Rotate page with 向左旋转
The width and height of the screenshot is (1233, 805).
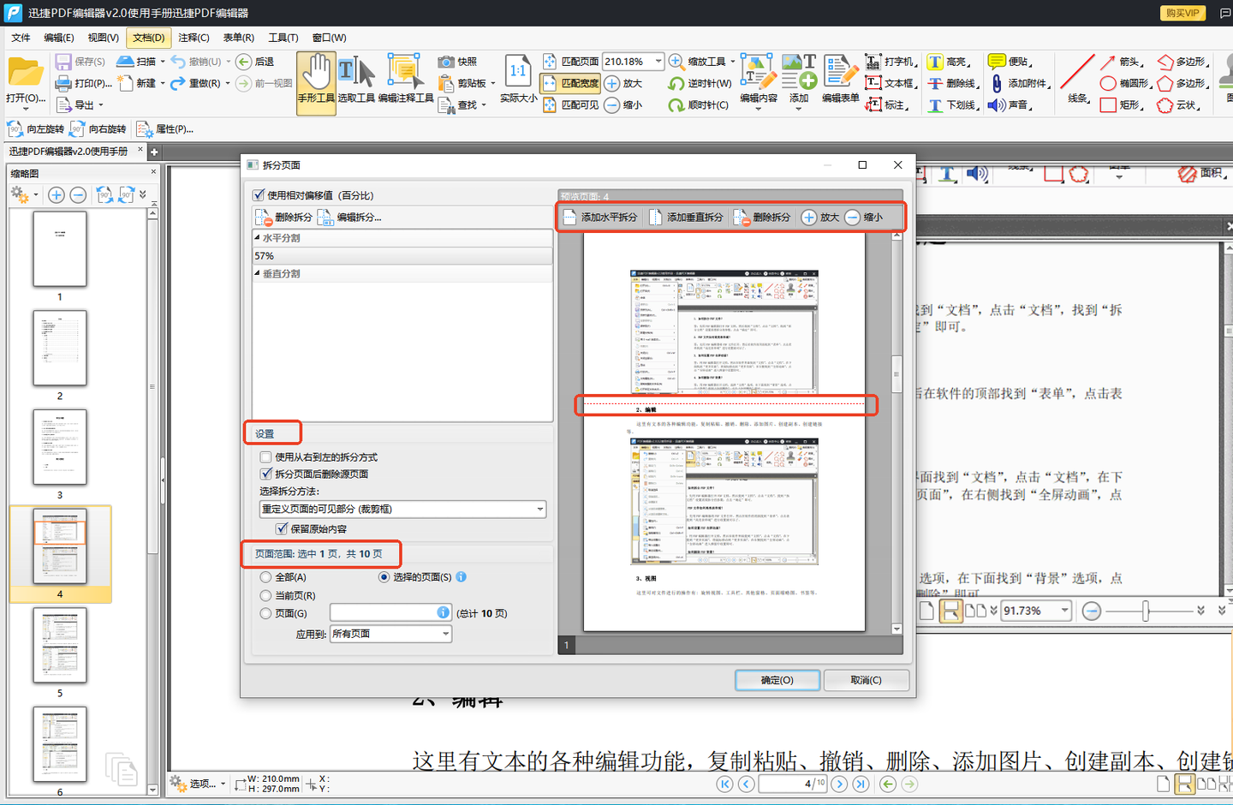click(36, 128)
